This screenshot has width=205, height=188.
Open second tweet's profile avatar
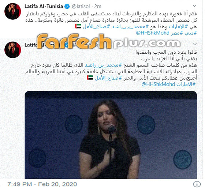[12, 50]
